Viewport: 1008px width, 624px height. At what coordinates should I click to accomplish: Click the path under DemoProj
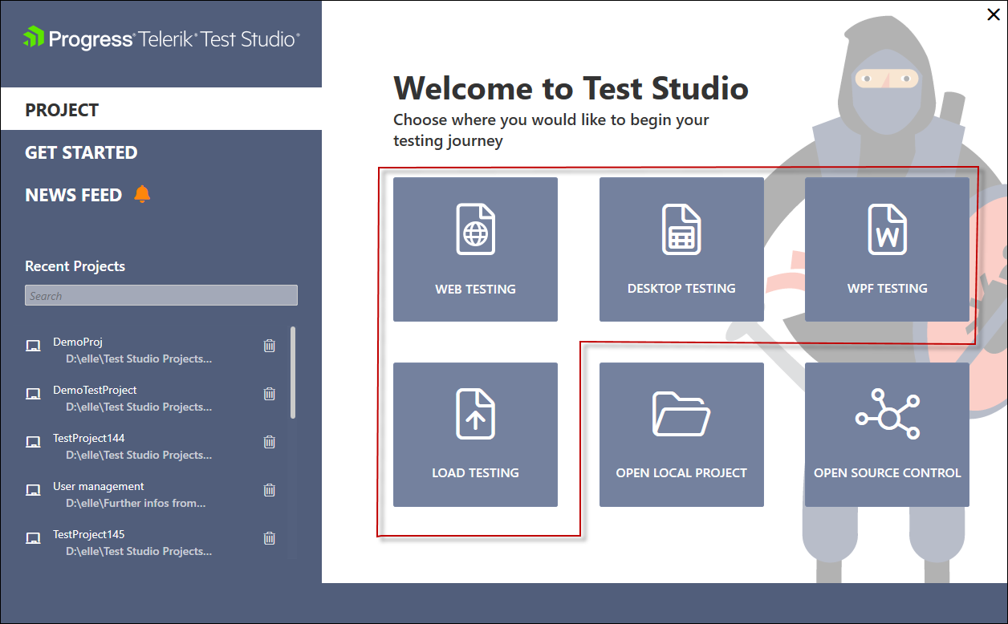(139, 359)
